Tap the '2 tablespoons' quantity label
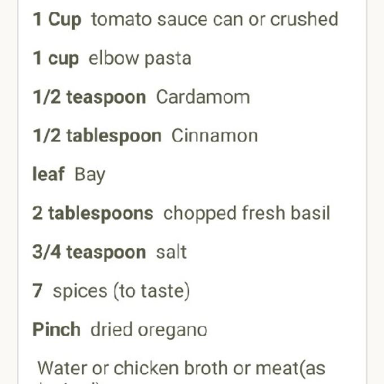Viewport: 384px width, 384px height. click(93, 213)
